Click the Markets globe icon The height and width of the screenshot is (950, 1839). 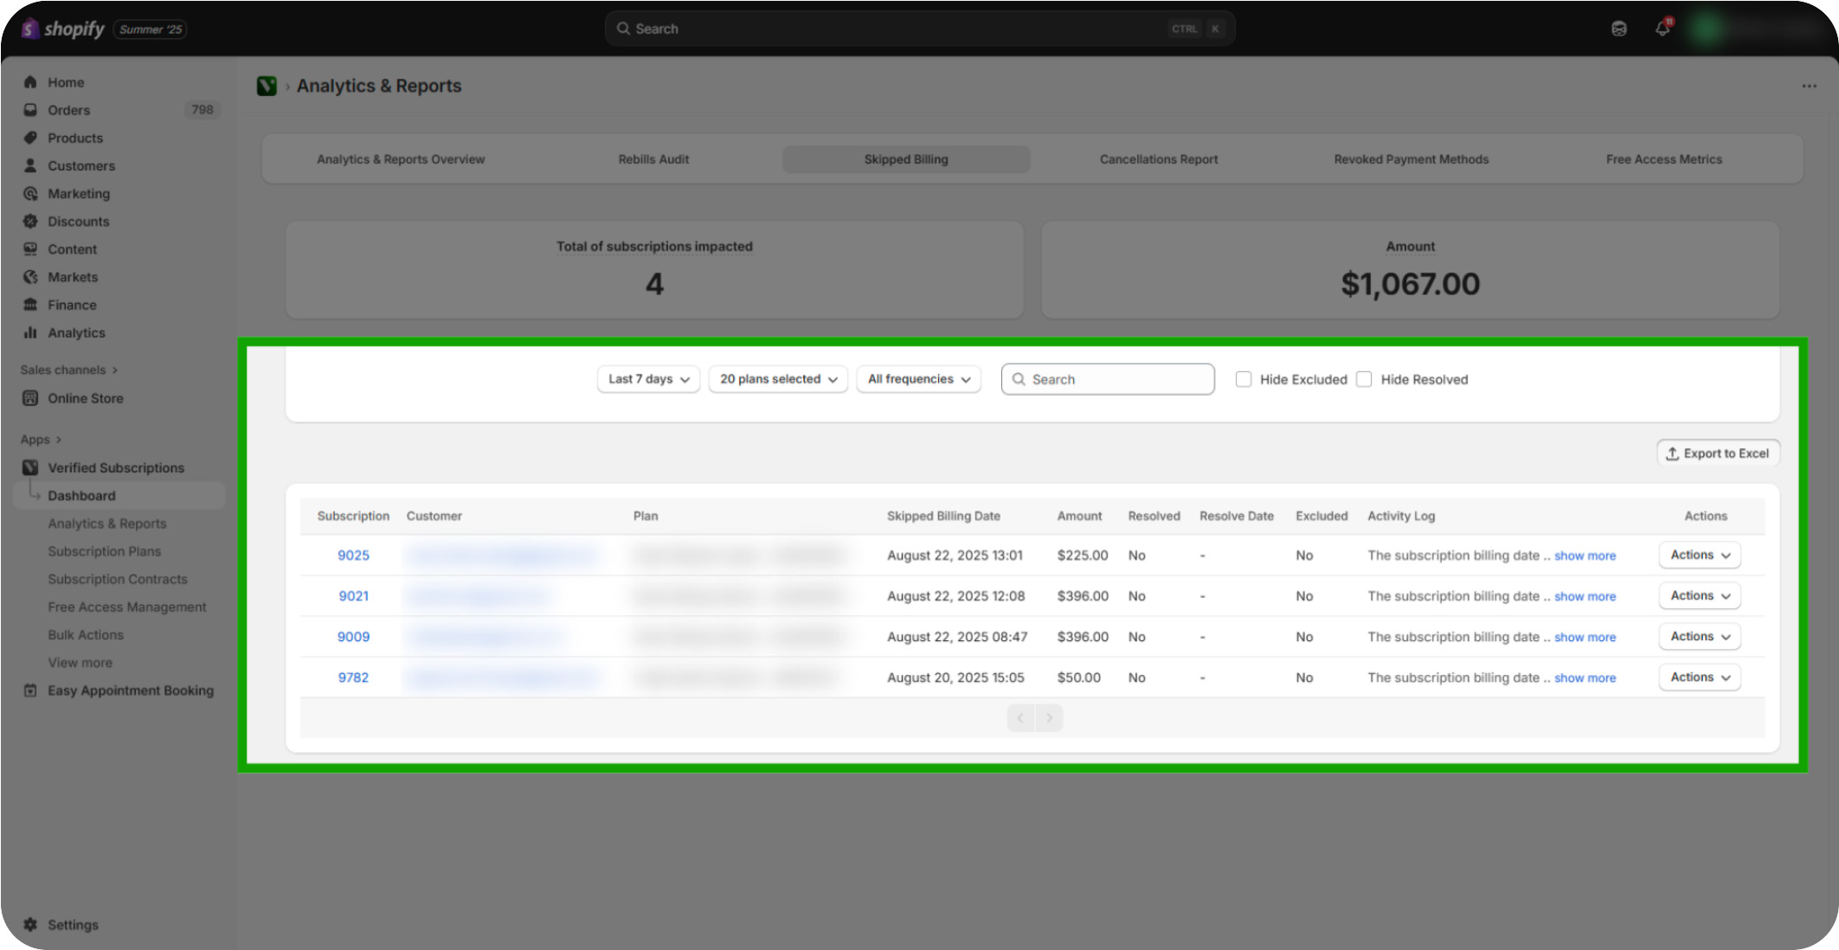pyautogui.click(x=30, y=277)
